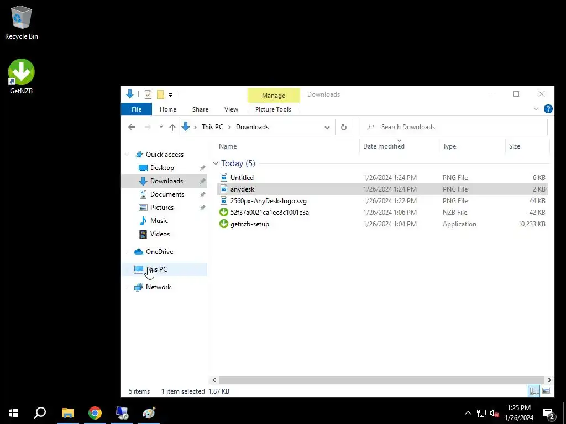Viewport: 566px width, 424px height.
Task: Open the Windows Start menu
Action: tap(13, 413)
